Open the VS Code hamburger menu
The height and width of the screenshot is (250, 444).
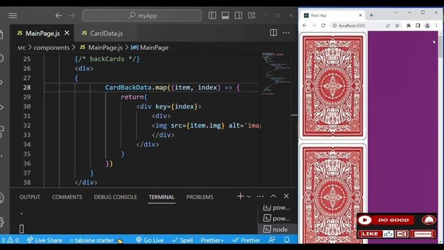12,15
